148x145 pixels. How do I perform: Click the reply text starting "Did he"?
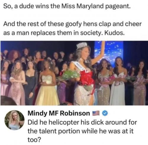click(x=82, y=131)
